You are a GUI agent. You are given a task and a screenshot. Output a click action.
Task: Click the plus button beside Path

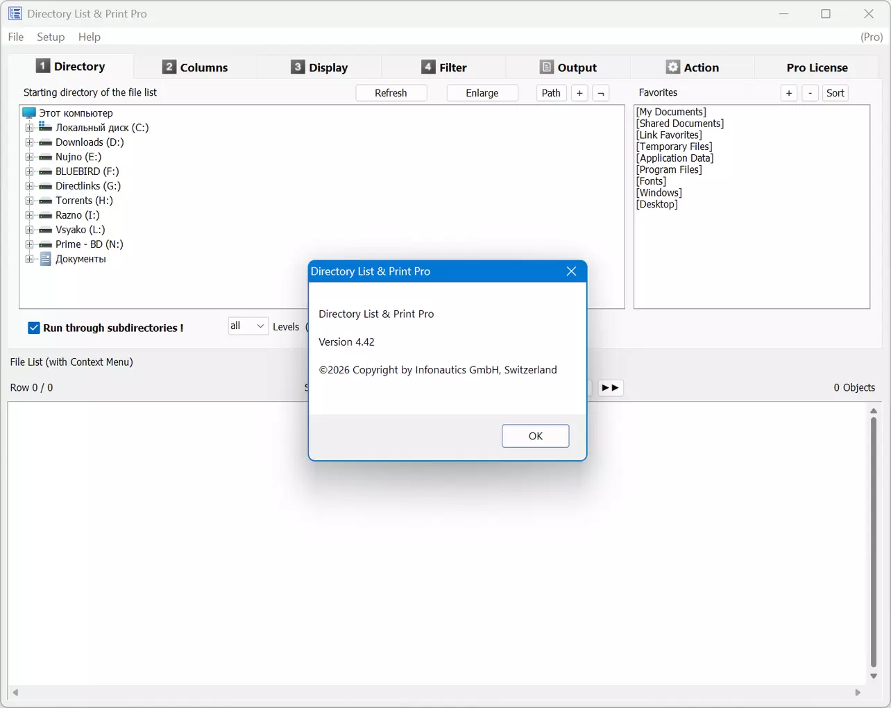[579, 93]
